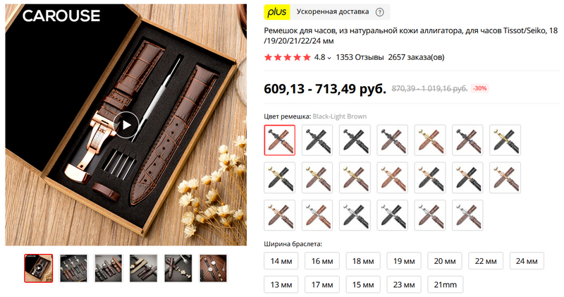Click the yellow Plus badge
The image size is (564, 297).
(x=277, y=12)
